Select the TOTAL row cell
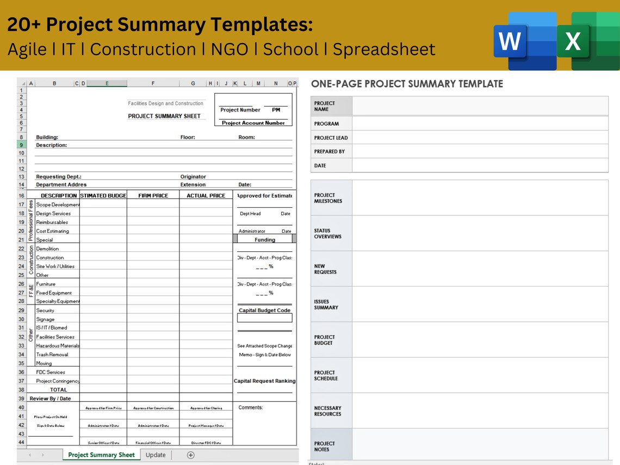Viewport: 620px width, 465px height. [59, 389]
